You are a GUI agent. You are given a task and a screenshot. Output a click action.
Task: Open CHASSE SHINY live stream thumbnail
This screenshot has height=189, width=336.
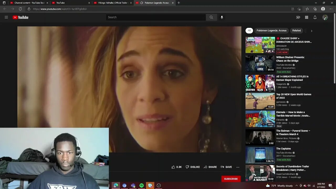[x=260, y=45]
